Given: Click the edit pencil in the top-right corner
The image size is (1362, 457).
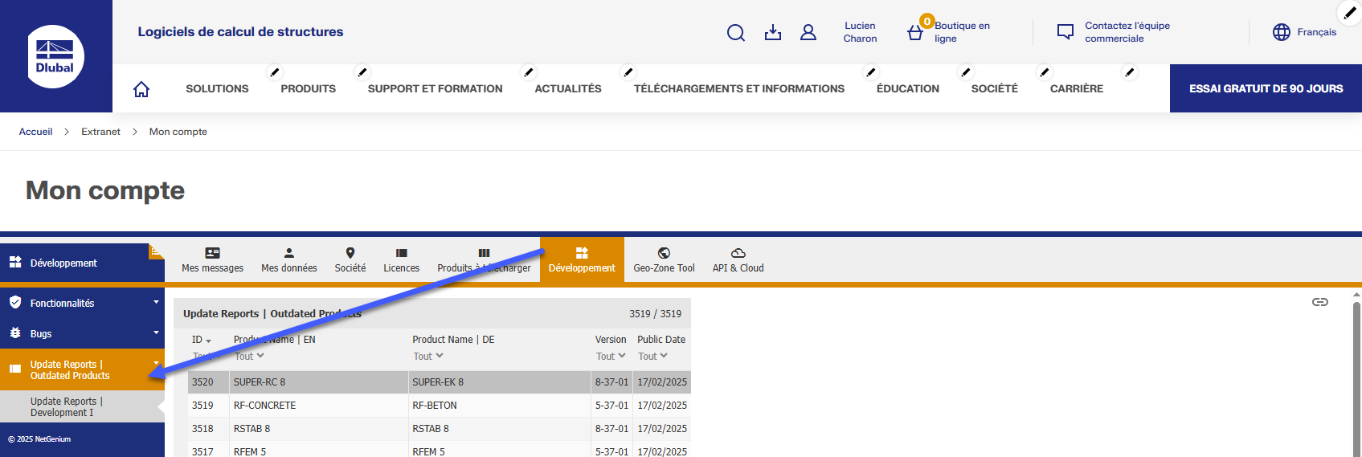Looking at the screenshot, I should point(1350,13).
